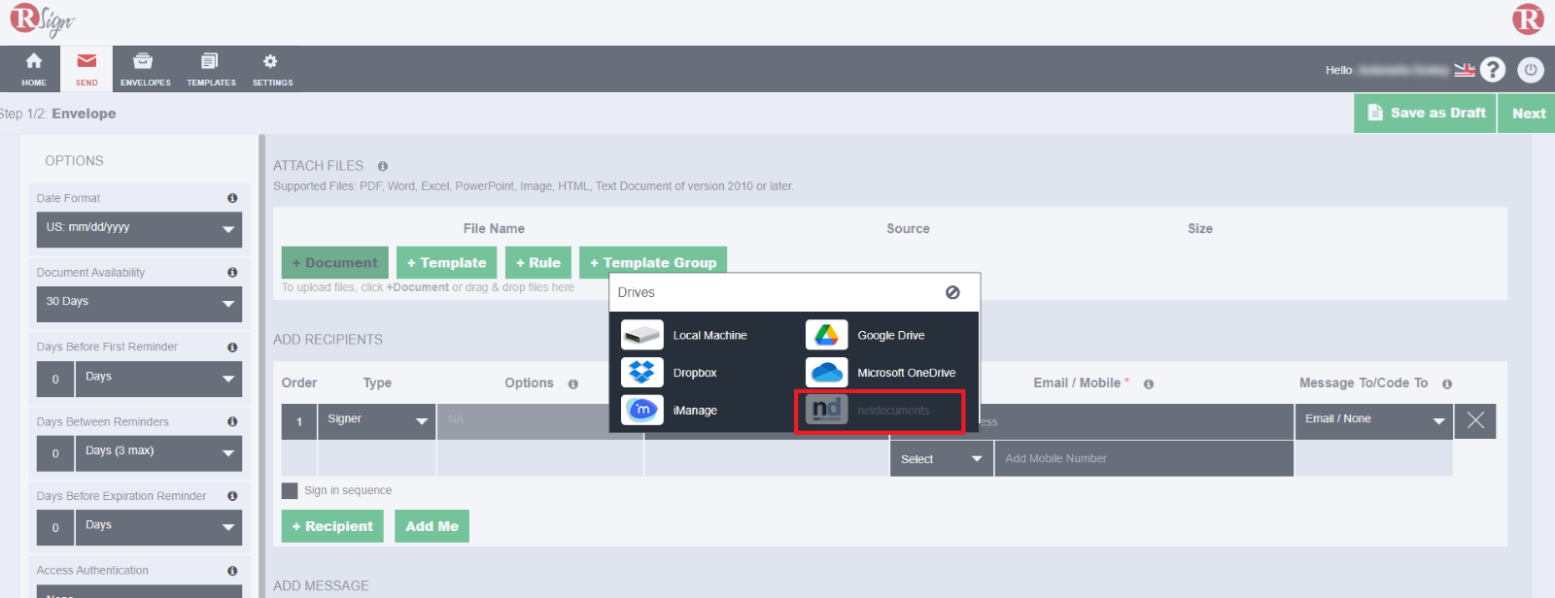Viewport: 1555px width, 598px height.
Task: Click the + Template Group button
Action: [653, 263]
